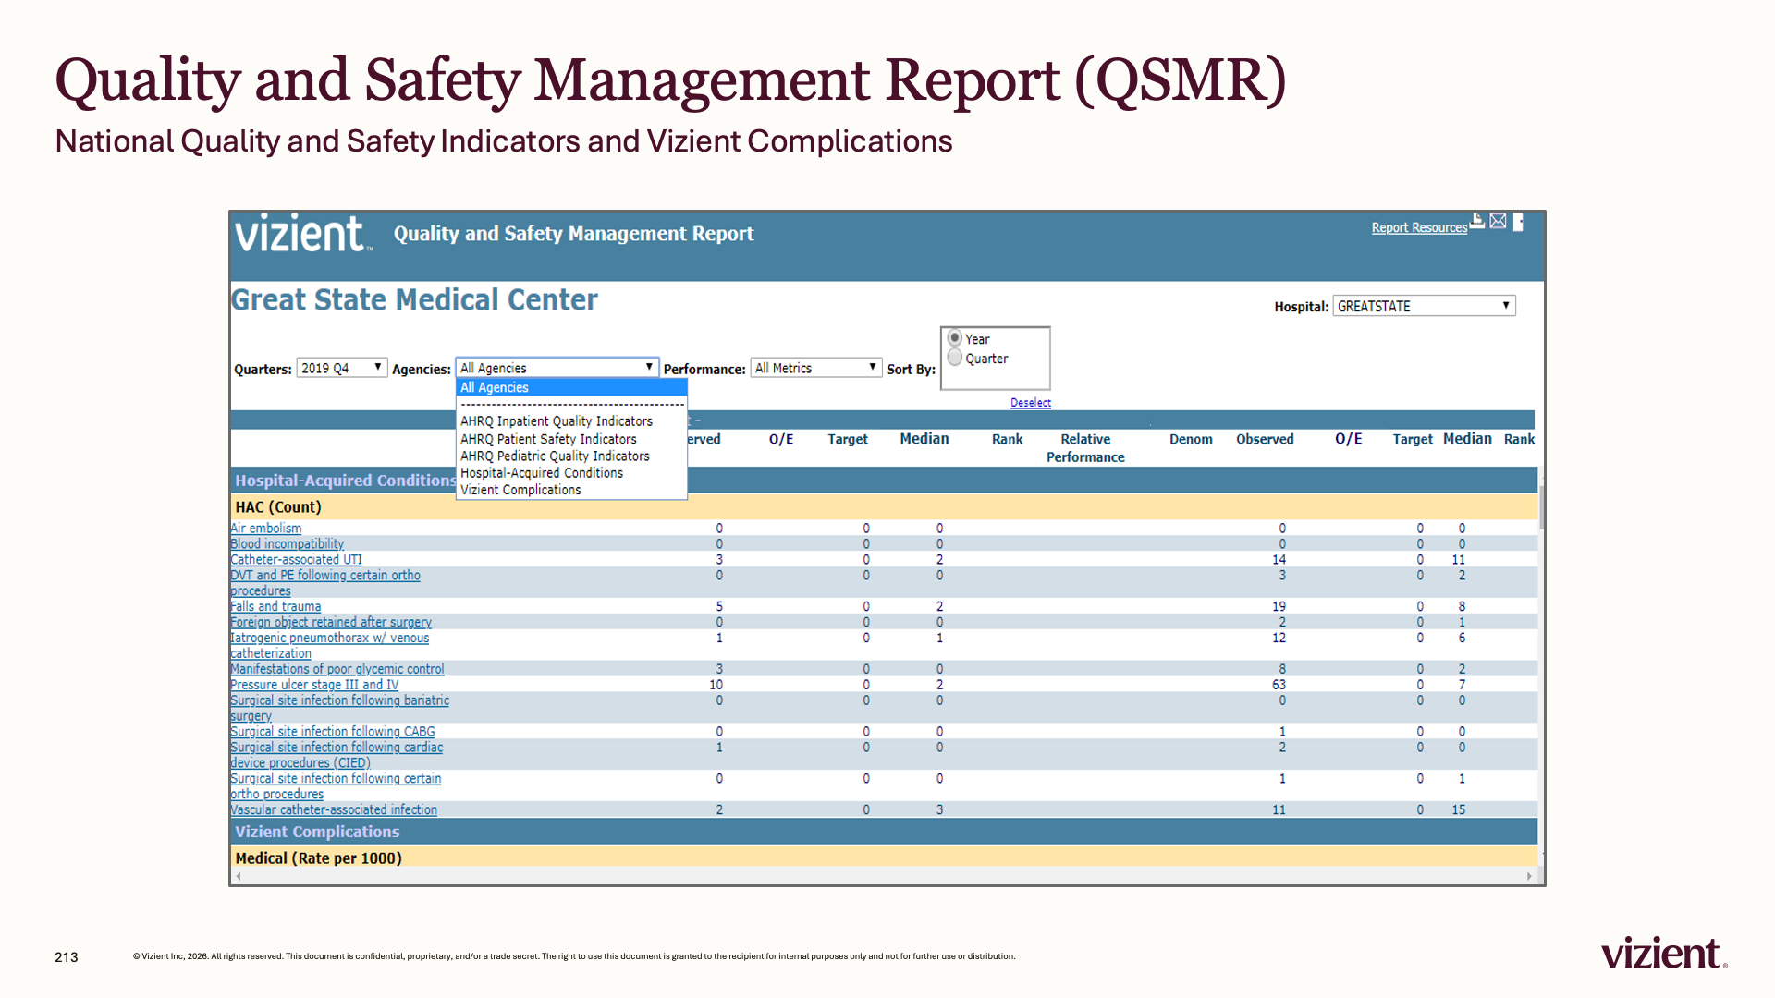The image size is (1775, 998).
Task: Open the Performance All Metrics dropdown
Action: (815, 368)
